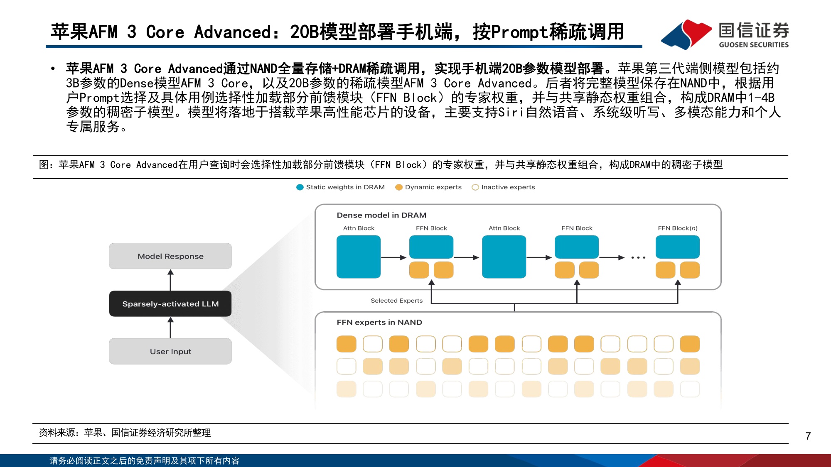Image resolution: width=831 pixels, height=467 pixels.
Task: Click the 'FFN Block(n)' label
Action: (x=678, y=228)
